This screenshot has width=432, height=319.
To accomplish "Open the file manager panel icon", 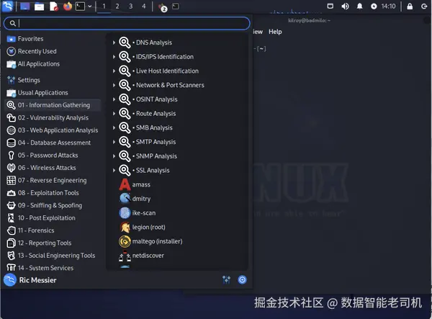I will (39, 6).
